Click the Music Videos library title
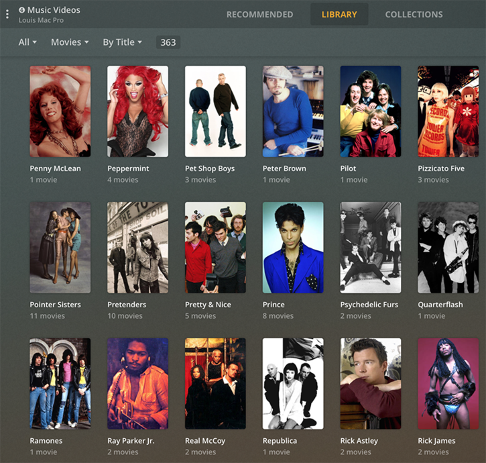The height and width of the screenshot is (463, 486). pyautogui.click(x=54, y=10)
